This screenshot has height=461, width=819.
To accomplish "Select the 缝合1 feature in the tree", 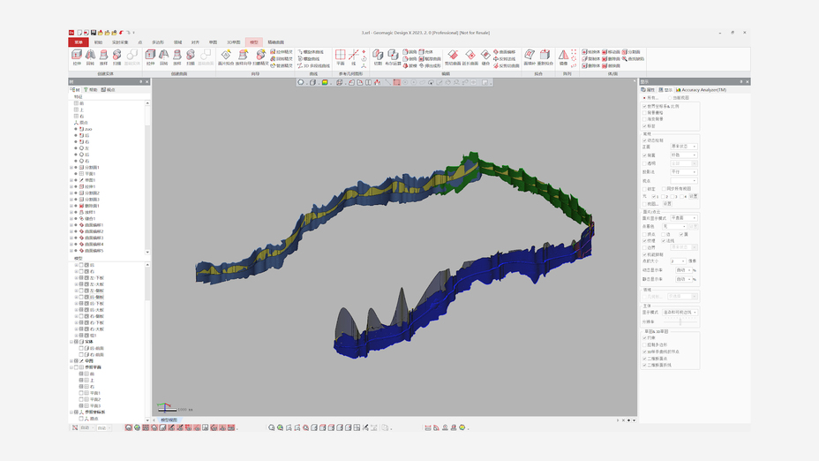I will [x=90, y=218].
